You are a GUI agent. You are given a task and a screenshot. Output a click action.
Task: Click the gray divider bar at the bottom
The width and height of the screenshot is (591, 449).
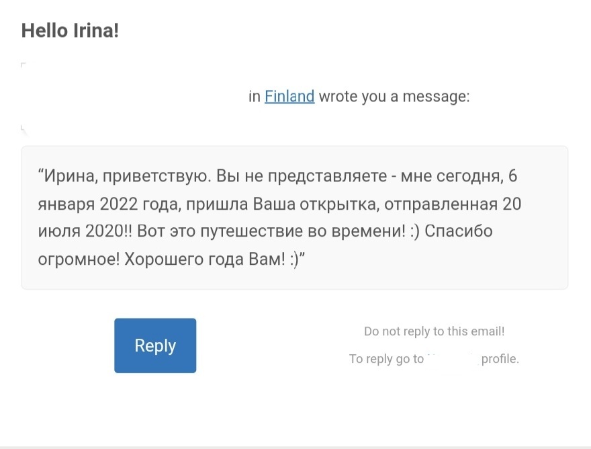295,448
